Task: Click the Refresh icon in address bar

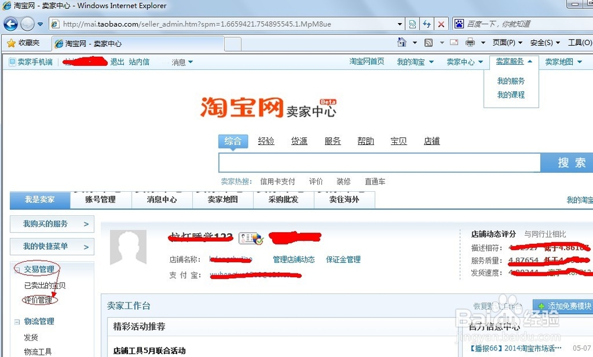Action: click(x=428, y=24)
